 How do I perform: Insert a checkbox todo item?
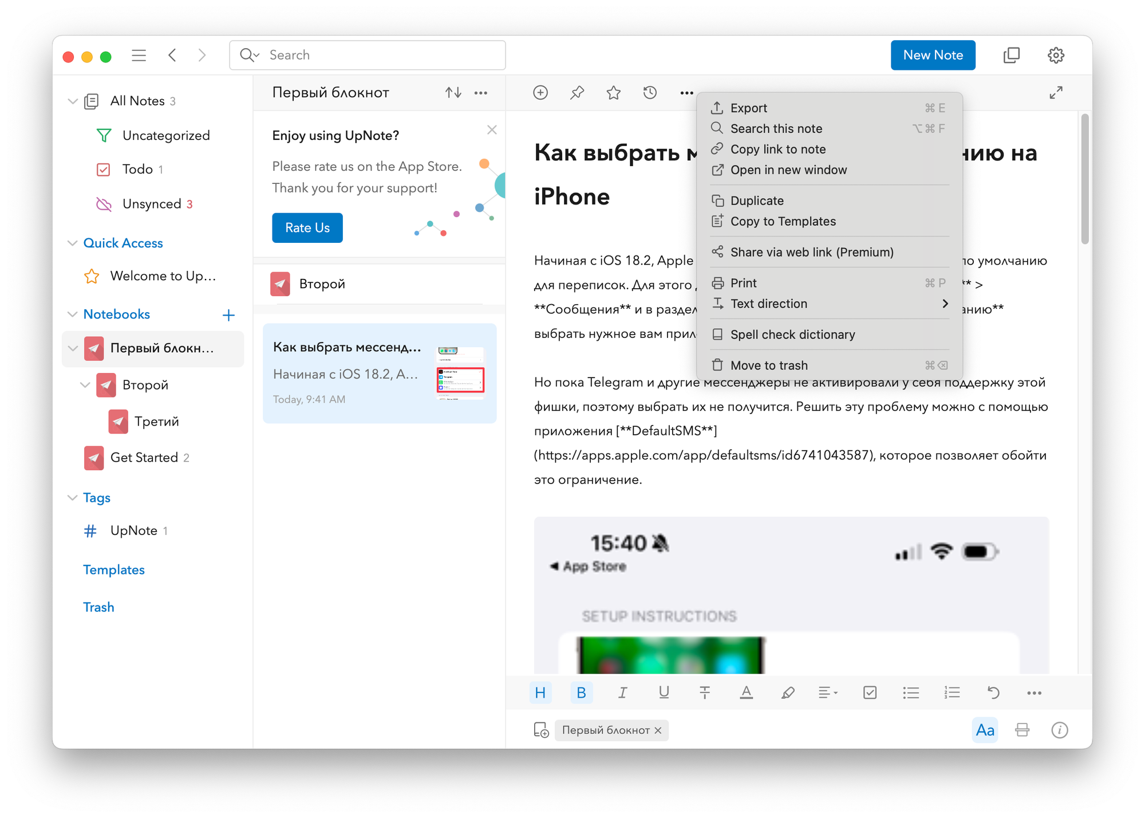click(870, 693)
